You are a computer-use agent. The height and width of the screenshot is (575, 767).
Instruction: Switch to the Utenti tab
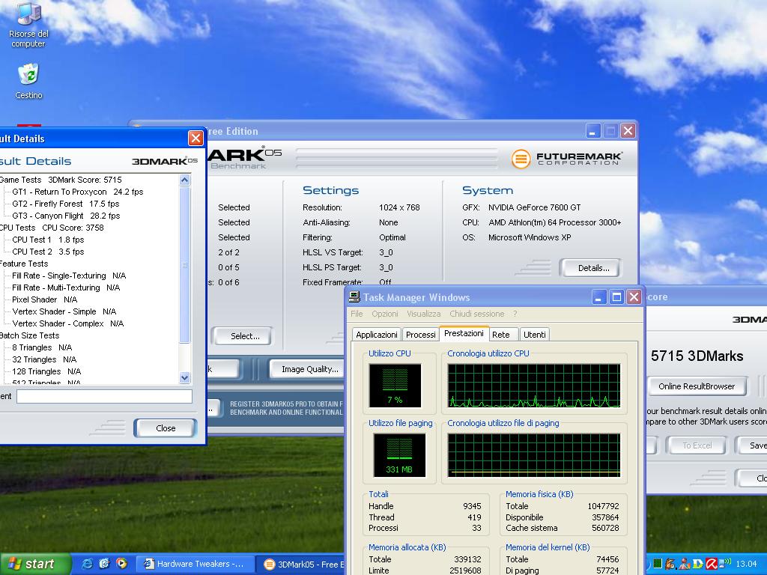[534, 335]
